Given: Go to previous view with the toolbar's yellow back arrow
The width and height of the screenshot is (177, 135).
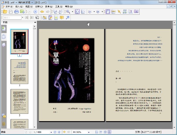Looking at the screenshot, I should [42, 11].
